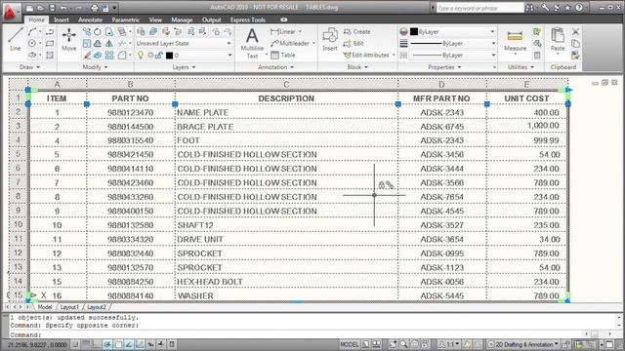
Task: Select the Arc draw tool
Action: [32, 32]
